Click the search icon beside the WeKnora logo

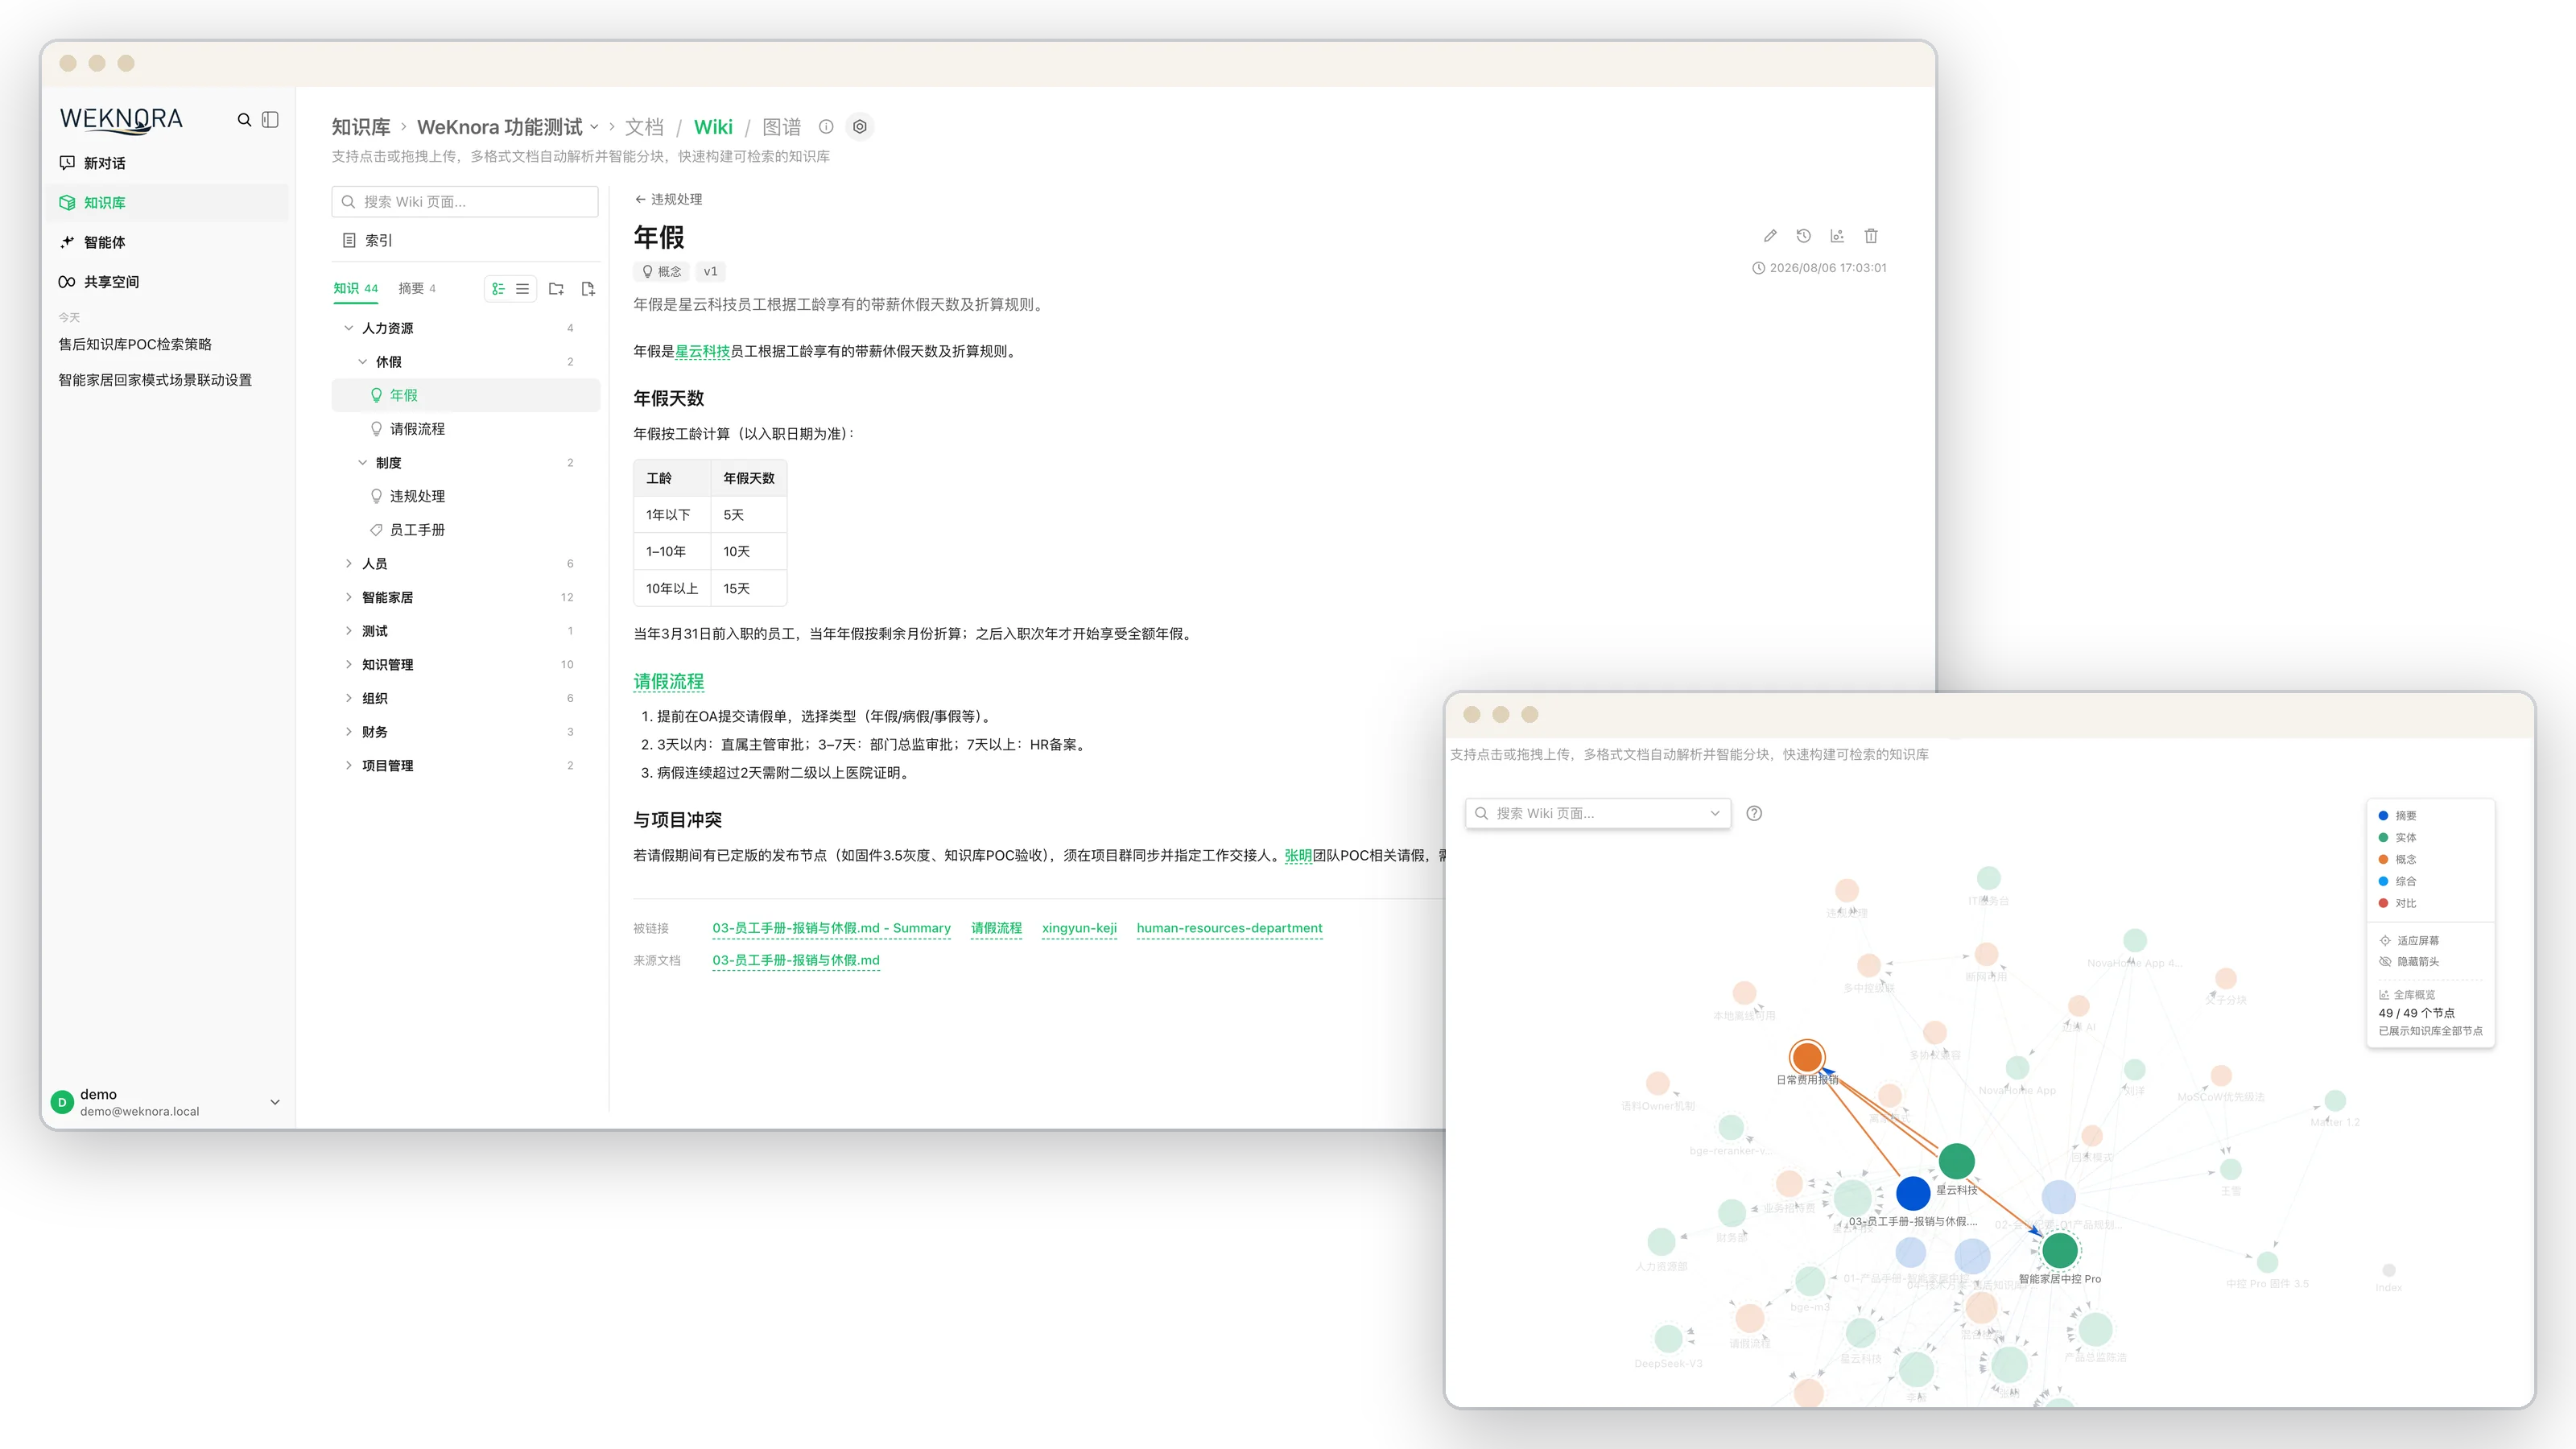tap(244, 120)
